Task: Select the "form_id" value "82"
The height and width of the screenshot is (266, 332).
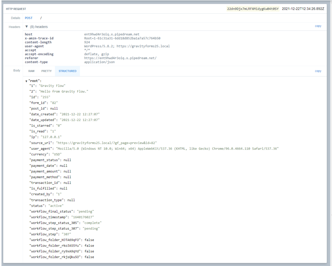Action: tap(53, 103)
